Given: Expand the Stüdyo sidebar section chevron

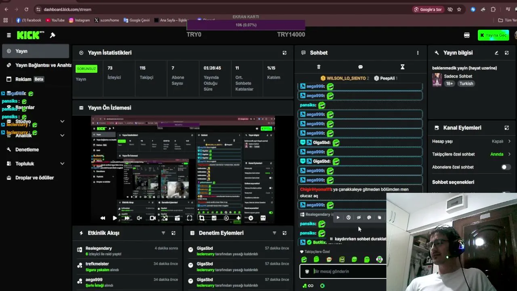Looking at the screenshot, I should pyautogui.click(x=62, y=121).
